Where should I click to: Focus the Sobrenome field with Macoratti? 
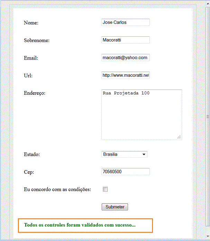click(126, 40)
